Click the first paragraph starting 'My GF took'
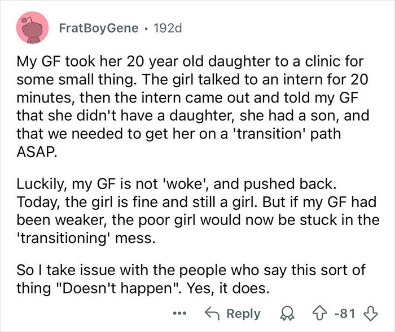Screen dimensions: 395x332 coord(193,106)
